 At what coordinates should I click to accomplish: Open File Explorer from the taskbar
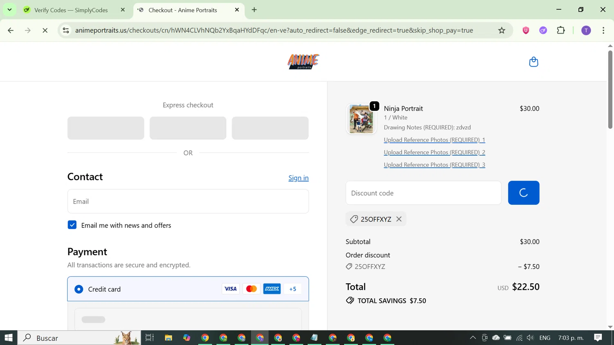tap(168, 338)
